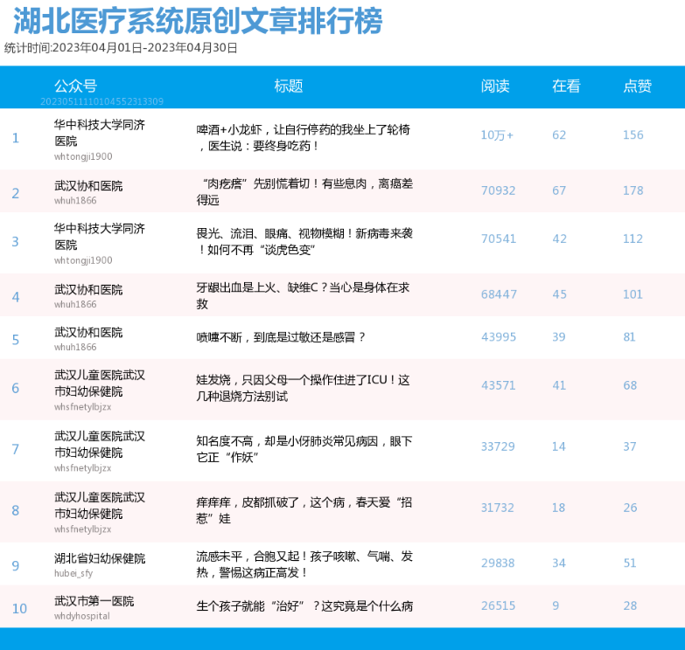Open the 娃发烧 ICU article
685x650 pixels.
tap(303, 388)
